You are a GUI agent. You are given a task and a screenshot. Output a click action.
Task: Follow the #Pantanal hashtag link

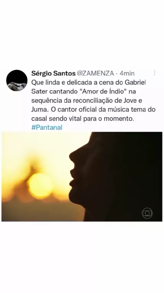47,128
